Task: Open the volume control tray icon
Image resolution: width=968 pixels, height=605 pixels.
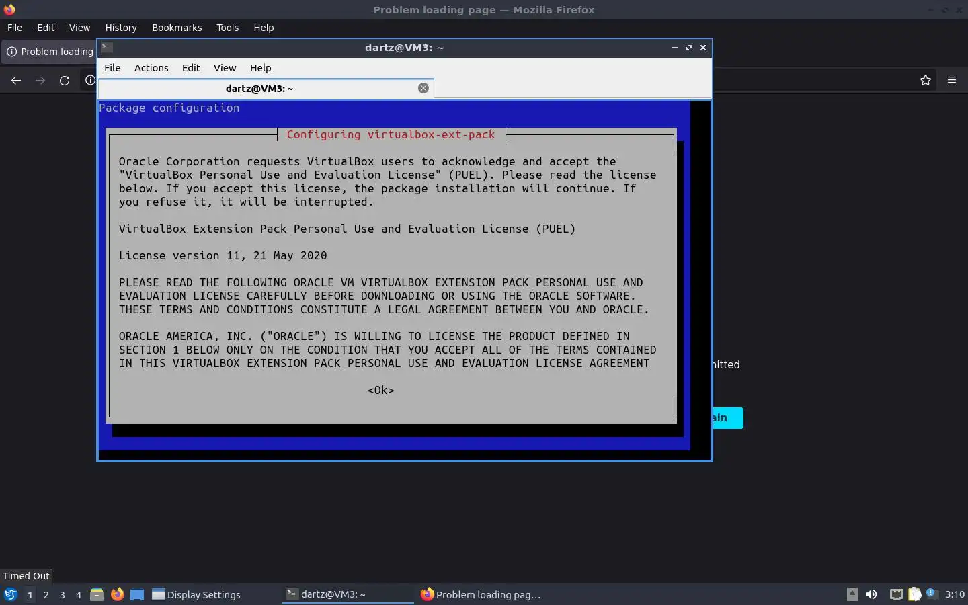Action: coord(871,594)
